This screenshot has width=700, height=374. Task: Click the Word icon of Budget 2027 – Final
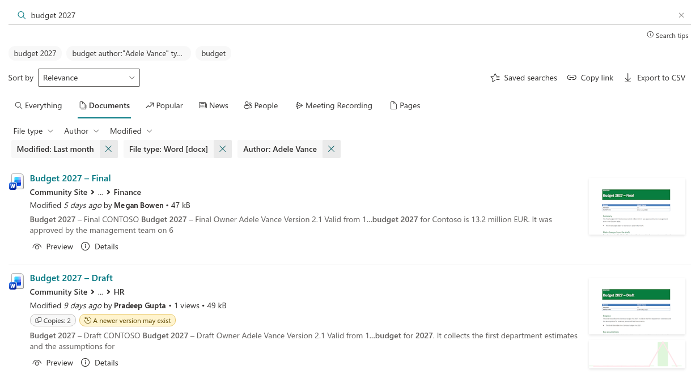click(16, 182)
